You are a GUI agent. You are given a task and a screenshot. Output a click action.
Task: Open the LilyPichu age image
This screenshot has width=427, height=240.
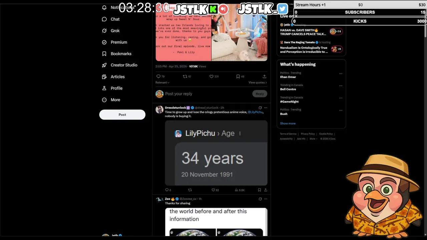[x=216, y=153]
